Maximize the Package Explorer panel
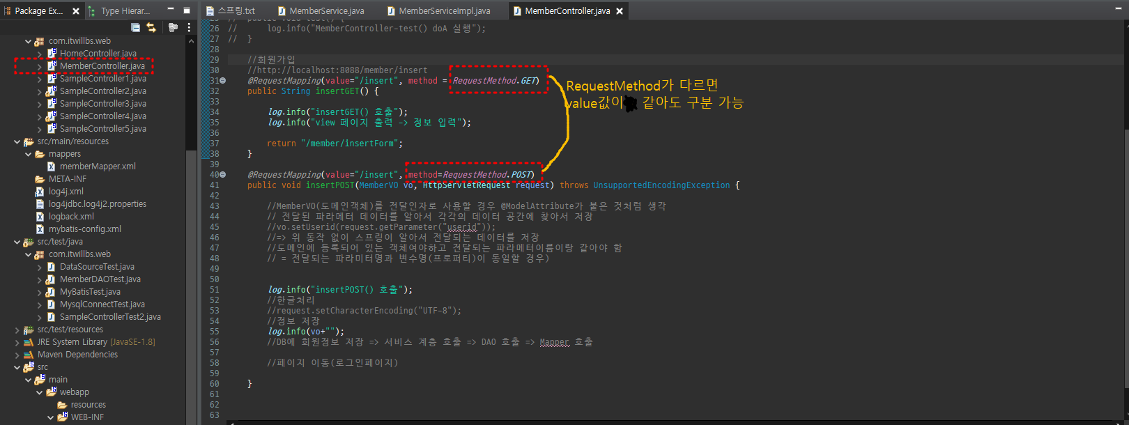The image size is (1129, 425). point(187,10)
